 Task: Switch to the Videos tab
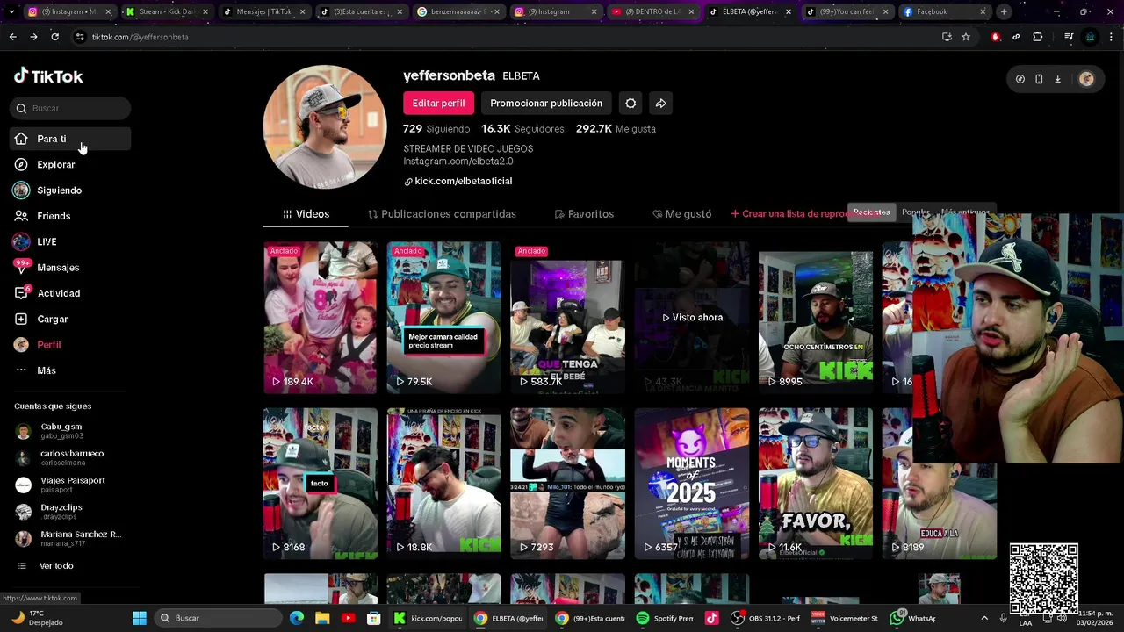point(306,214)
